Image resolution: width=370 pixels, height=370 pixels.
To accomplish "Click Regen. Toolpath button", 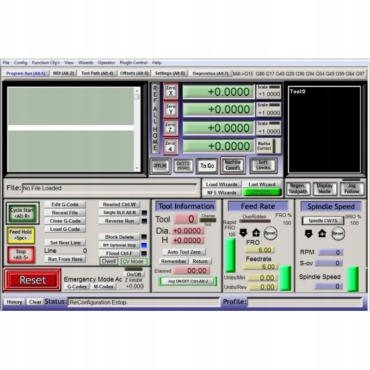I will click(298, 189).
